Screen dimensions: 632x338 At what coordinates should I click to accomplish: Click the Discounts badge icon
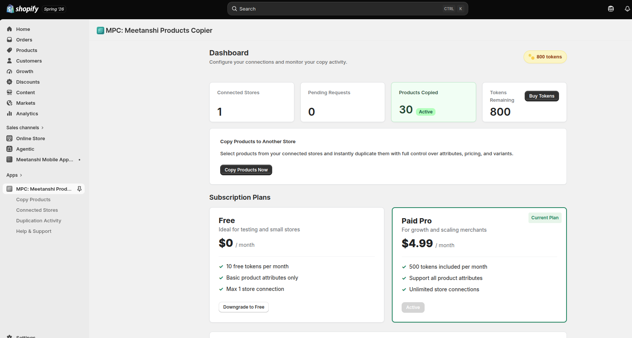click(x=9, y=82)
